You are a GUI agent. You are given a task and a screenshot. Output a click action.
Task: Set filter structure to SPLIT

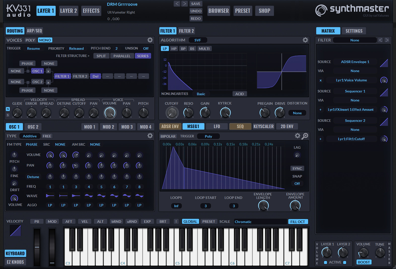[101, 56]
